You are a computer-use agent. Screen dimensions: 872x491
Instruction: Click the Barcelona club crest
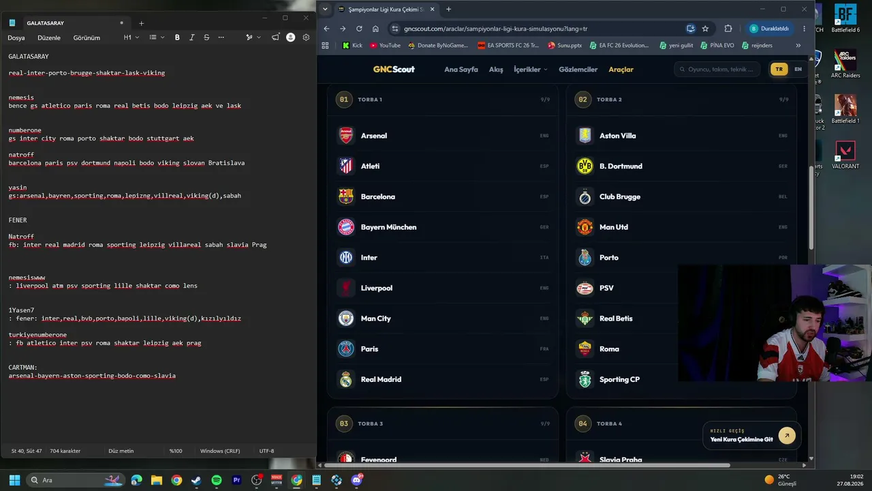point(346,196)
